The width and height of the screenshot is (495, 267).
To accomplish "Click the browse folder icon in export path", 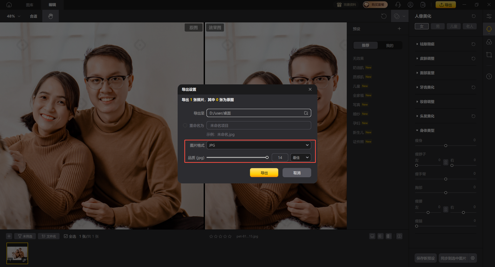I will tap(306, 113).
